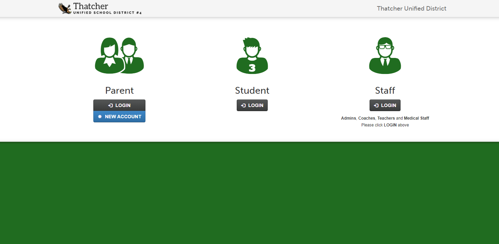Open the Student login
The width and height of the screenshot is (499, 244).
click(x=252, y=105)
